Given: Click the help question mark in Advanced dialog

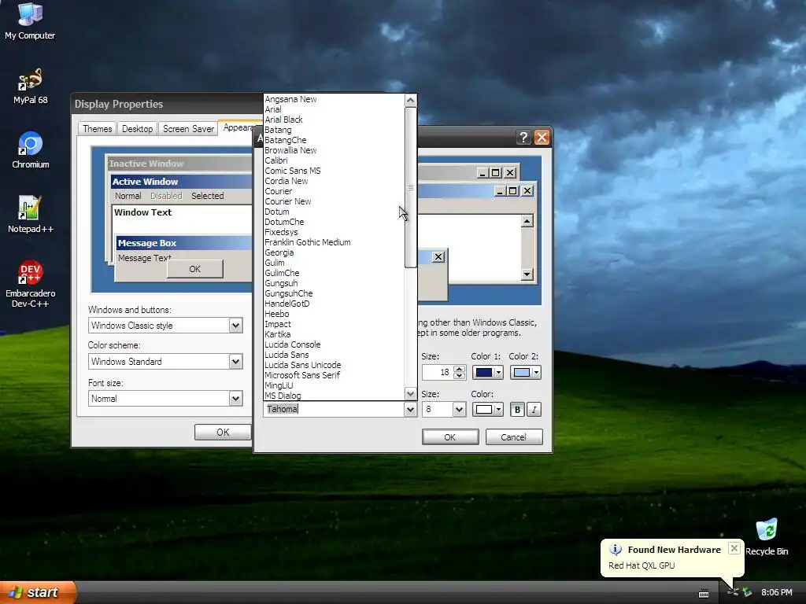Looking at the screenshot, I should (x=523, y=137).
